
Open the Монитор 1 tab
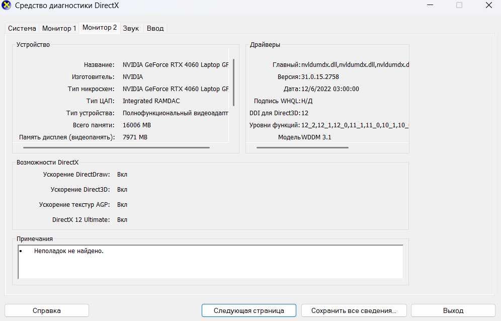(59, 28)
